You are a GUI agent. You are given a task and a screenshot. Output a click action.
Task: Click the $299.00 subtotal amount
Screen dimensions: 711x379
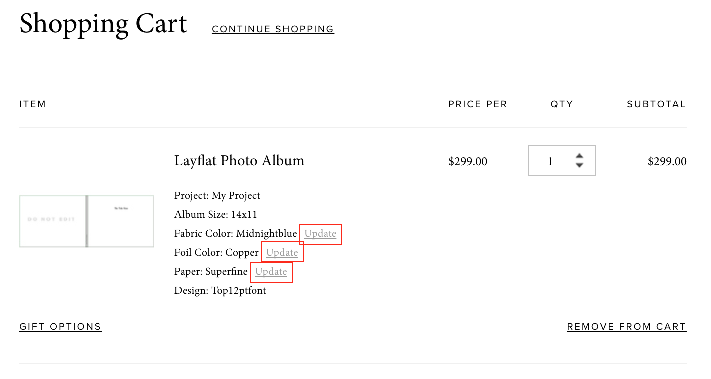pyautogui.click(x=667, y=162)
